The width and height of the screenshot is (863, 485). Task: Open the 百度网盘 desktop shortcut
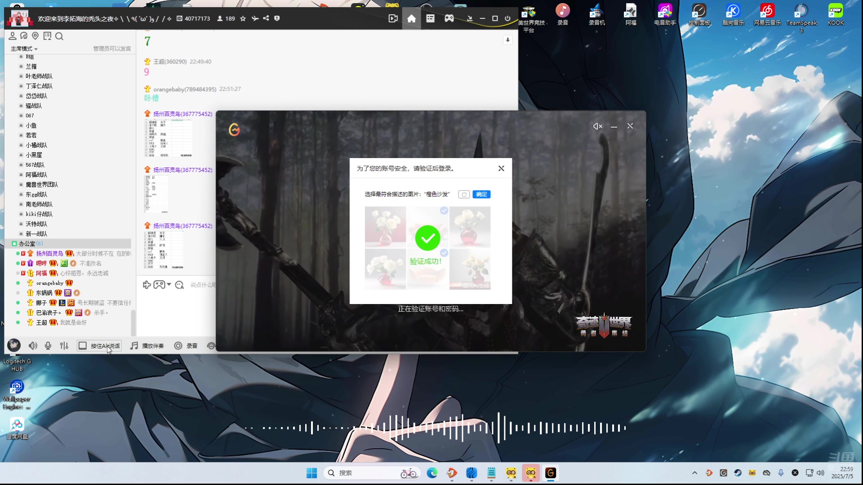pos(17,428)
